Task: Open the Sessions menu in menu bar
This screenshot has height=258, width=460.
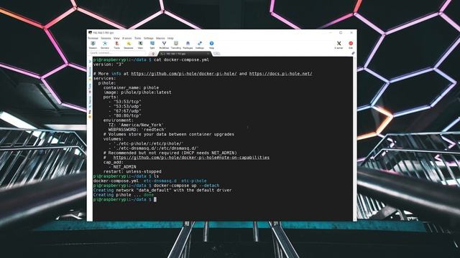Action: click(106, 38)
